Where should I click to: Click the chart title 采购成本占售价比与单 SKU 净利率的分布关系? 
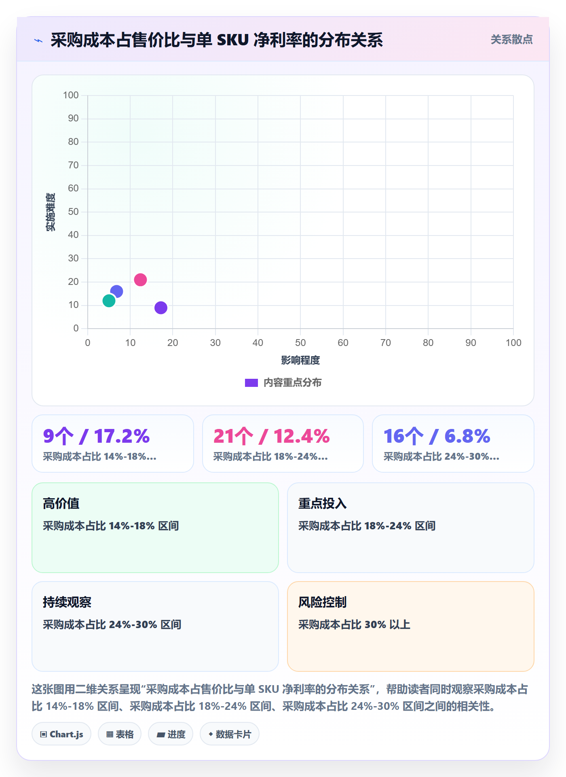point(217,40)
